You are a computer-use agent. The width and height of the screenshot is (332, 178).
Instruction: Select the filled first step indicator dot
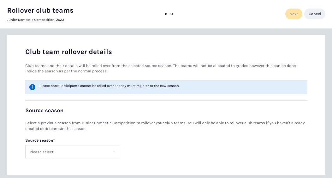[x=166, y=14]
